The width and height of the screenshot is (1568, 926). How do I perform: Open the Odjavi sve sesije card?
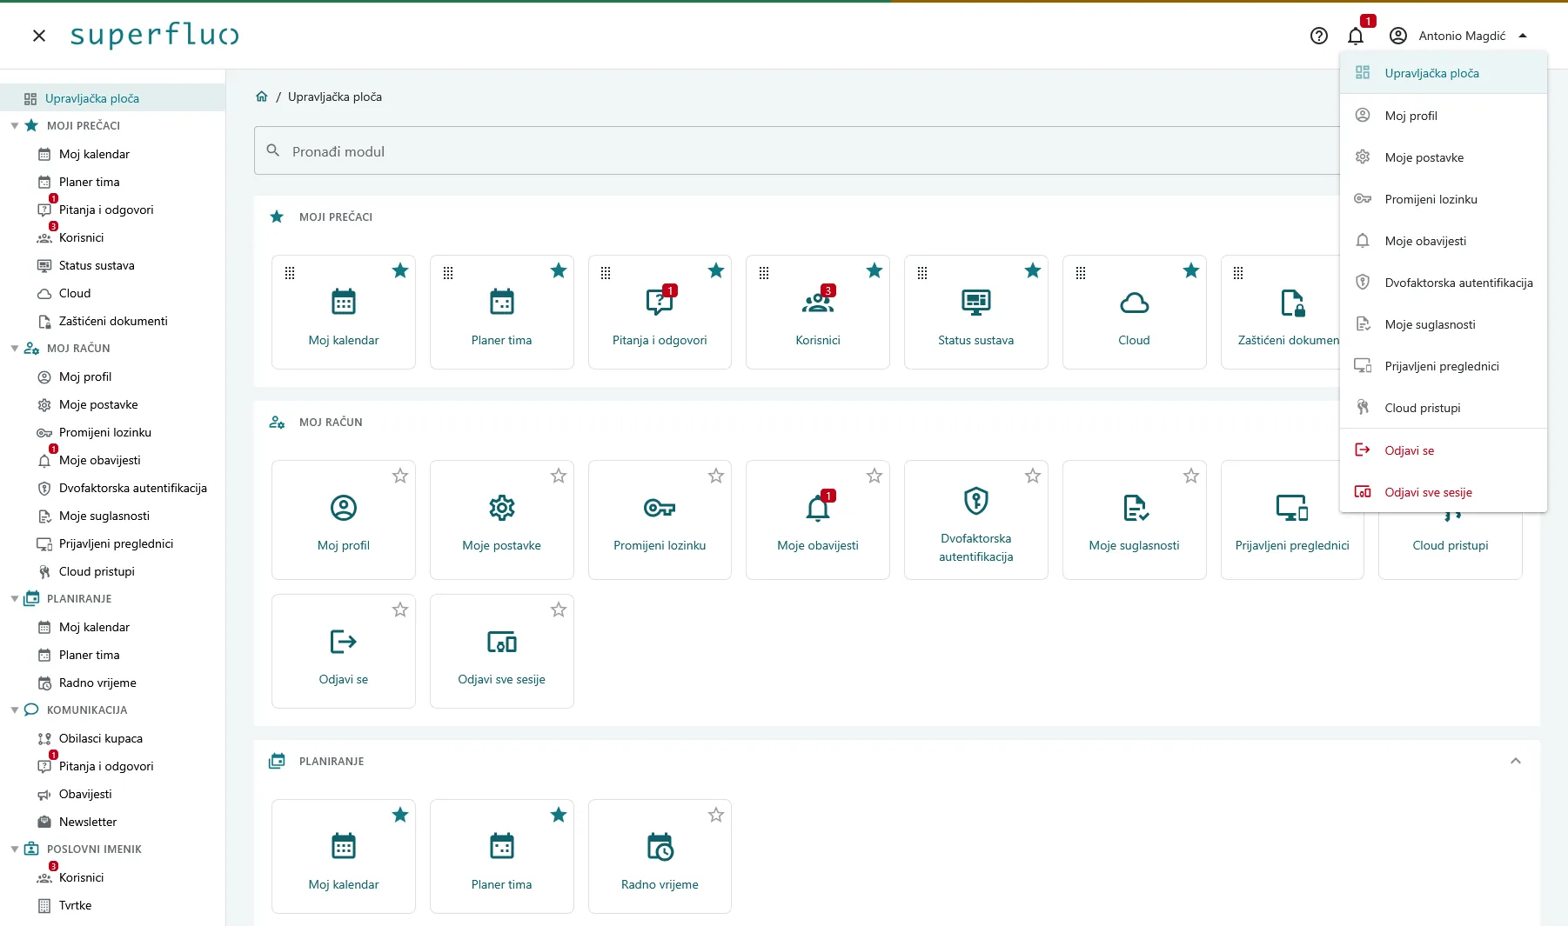click(501, 651)
